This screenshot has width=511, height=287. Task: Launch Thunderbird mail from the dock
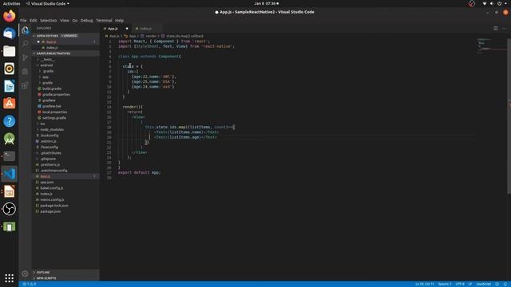coord(9,33)
